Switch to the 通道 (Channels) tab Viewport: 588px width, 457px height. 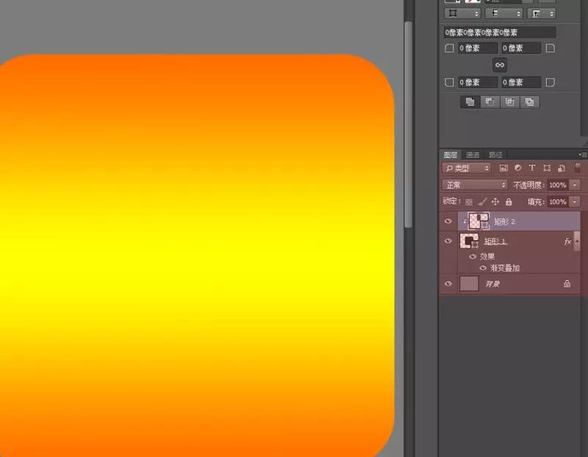tap(473, 155)
